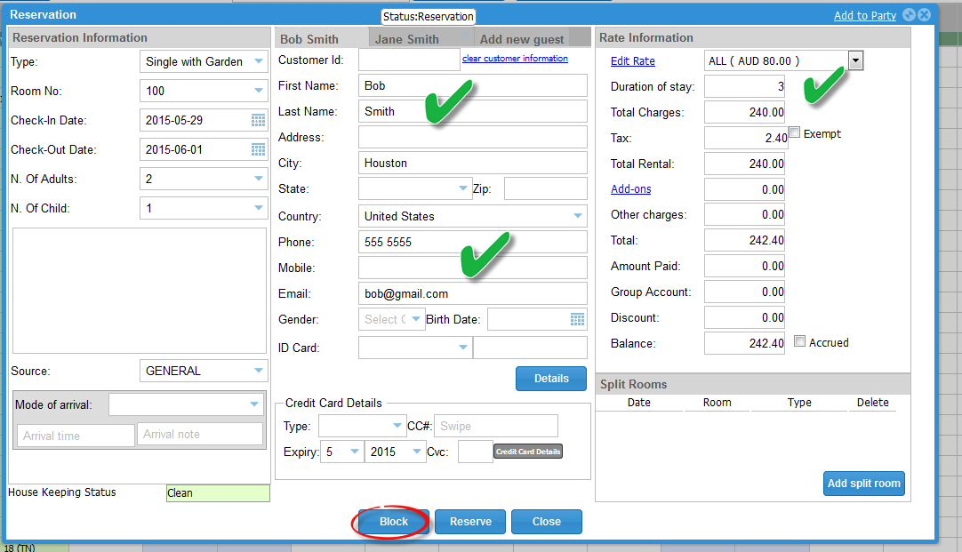Viewport: 962px width, 552px height.
Task: Enable the Accrued checkbox
Action: (x=800, y=342)
